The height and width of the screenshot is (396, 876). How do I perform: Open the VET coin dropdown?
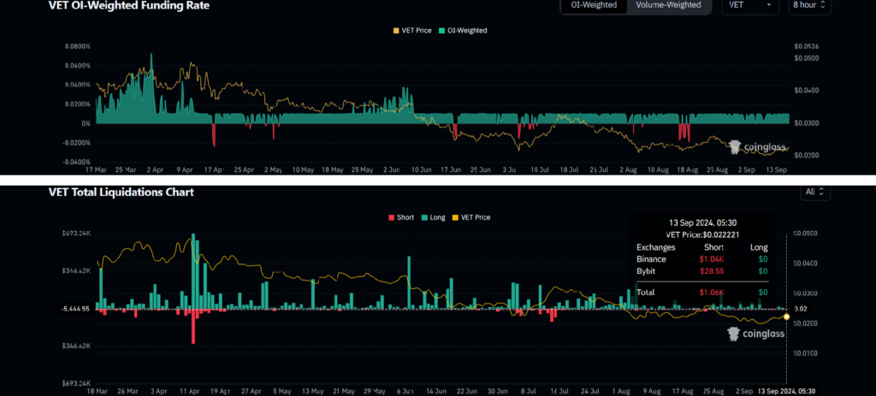click(x=749, y=5)
